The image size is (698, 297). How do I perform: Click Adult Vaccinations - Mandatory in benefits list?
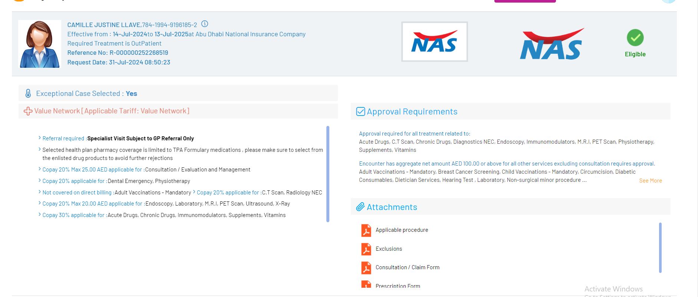click(x=153, y=193)
